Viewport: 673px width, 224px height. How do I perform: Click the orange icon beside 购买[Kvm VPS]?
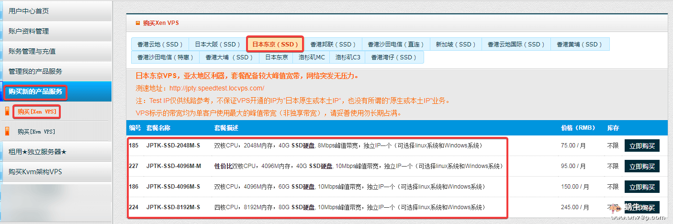coord(7,131)
